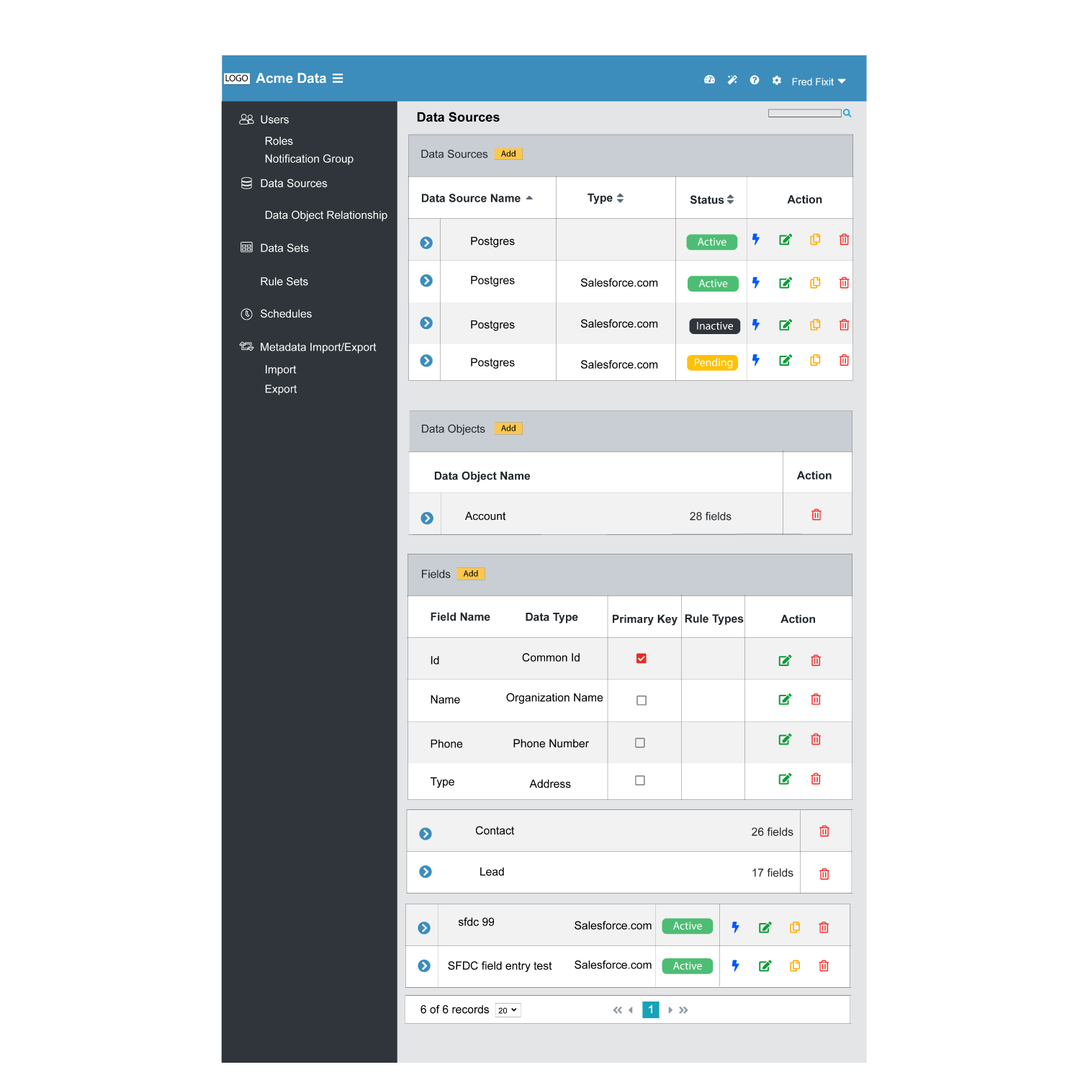The width and height of the screenshot is (1080, 1080).
Task: Edit the Type field row
Action: [x=785, y=779]
